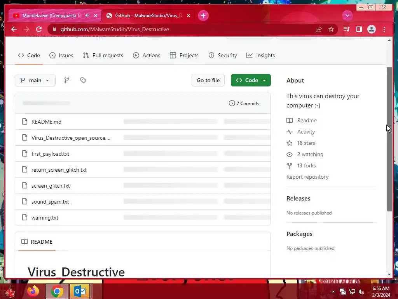Reload the GitHub page

(39, 29)
